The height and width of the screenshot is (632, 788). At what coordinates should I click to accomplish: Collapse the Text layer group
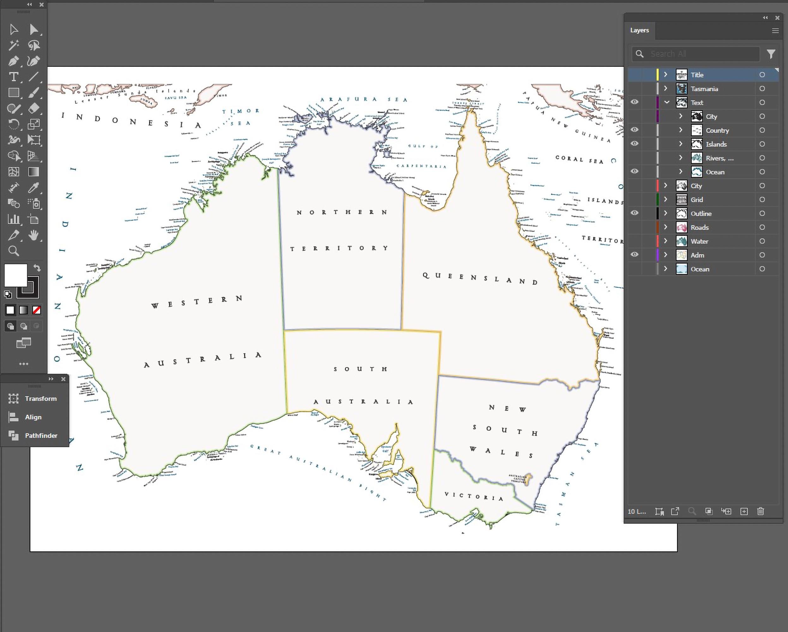[x=666, y=102]
